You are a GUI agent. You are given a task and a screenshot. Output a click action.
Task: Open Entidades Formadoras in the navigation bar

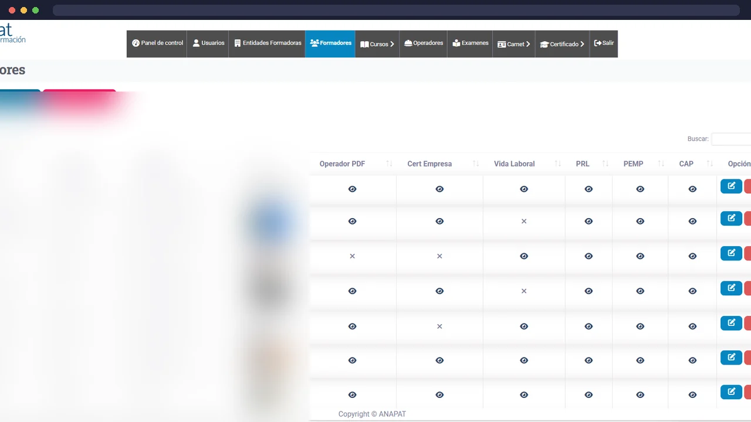(268, 43)
